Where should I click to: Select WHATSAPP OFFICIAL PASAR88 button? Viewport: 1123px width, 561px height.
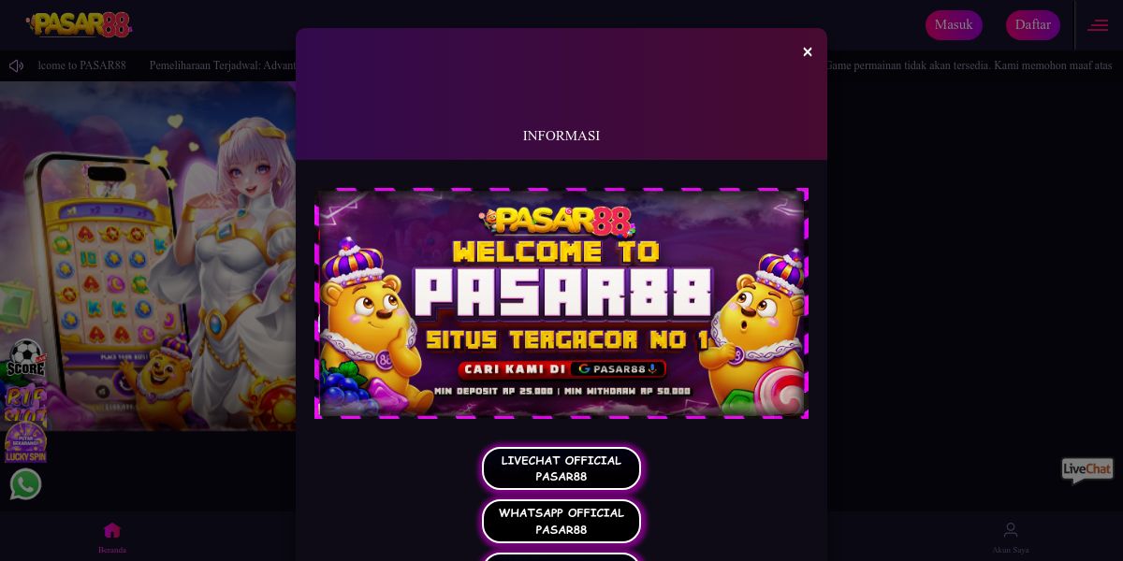pos(561,521)
